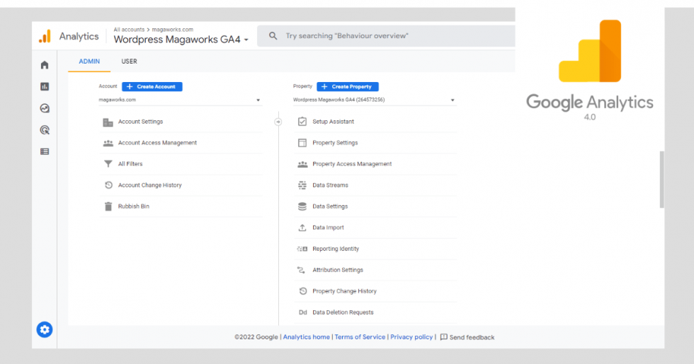Image resolution: width=694 pixels, height=364 pixels.
Task: Click the Dd Data Deletion Requests icon
Action: pyautogui.click(x=303, y=312)
